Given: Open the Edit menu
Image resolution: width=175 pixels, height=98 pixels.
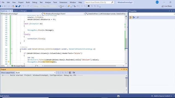Looking at the screenshot, I should pos(8,2).
